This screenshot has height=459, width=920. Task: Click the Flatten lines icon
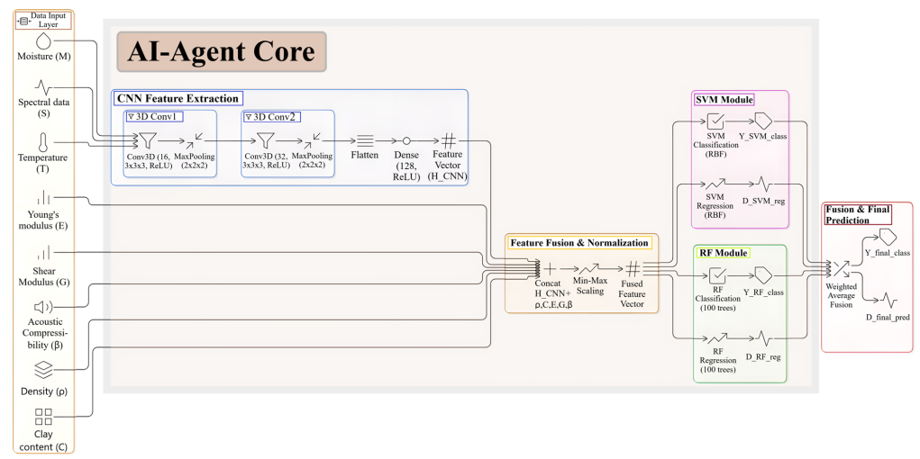click(x=365, y=140)
